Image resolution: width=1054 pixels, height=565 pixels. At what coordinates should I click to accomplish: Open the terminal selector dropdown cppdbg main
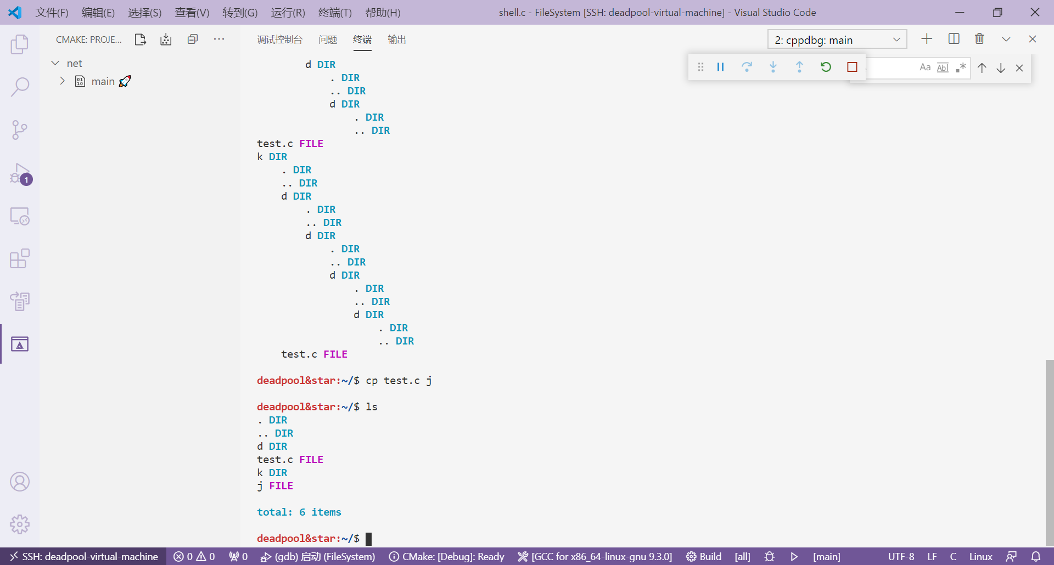click(837, 39)
